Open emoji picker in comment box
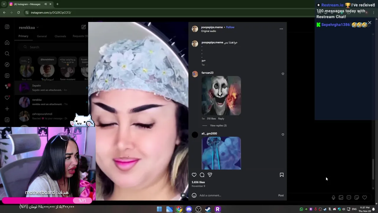Screen dimensions: 378x213 pos(194,195)
